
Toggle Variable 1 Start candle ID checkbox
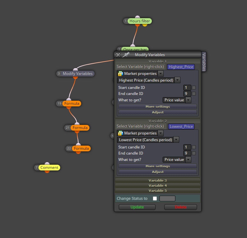[194, 88]
